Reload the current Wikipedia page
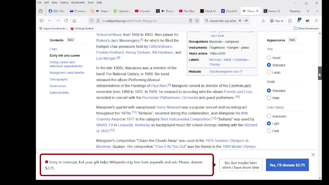This screenshot has height=185, width=329. 66,21
